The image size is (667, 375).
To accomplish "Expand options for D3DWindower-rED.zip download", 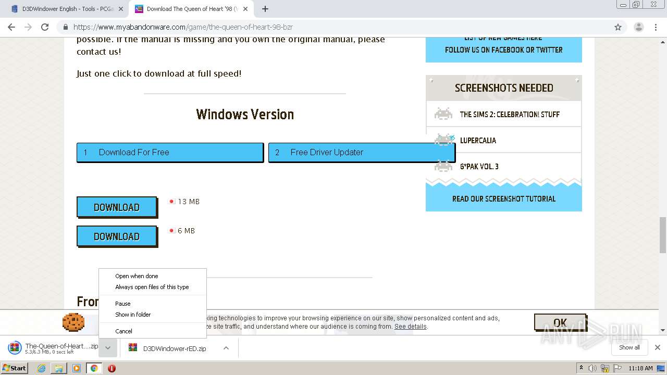I will (226, 348).
